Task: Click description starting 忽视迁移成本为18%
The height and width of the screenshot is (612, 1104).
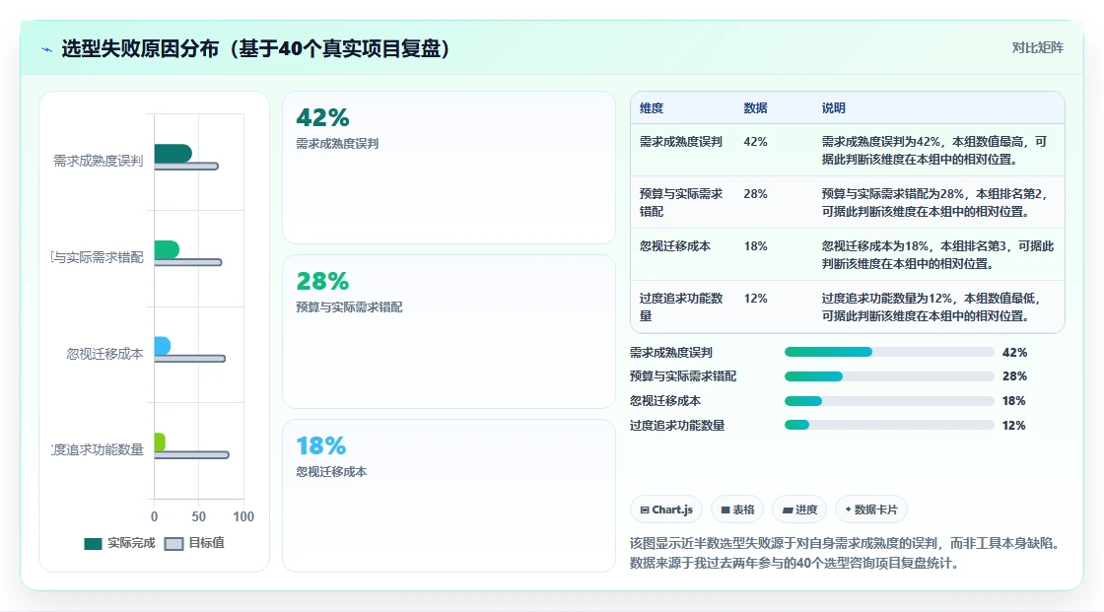Action: [937, 254]
